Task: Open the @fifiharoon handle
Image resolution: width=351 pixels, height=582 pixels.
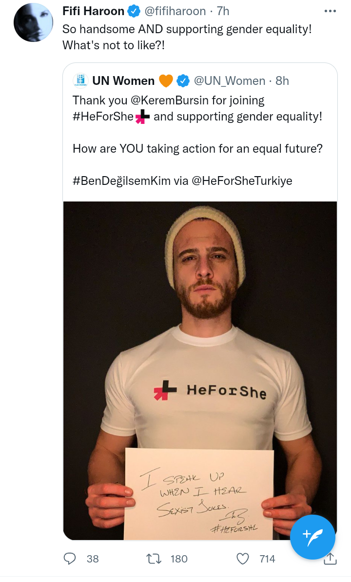Action: point(175,11)
